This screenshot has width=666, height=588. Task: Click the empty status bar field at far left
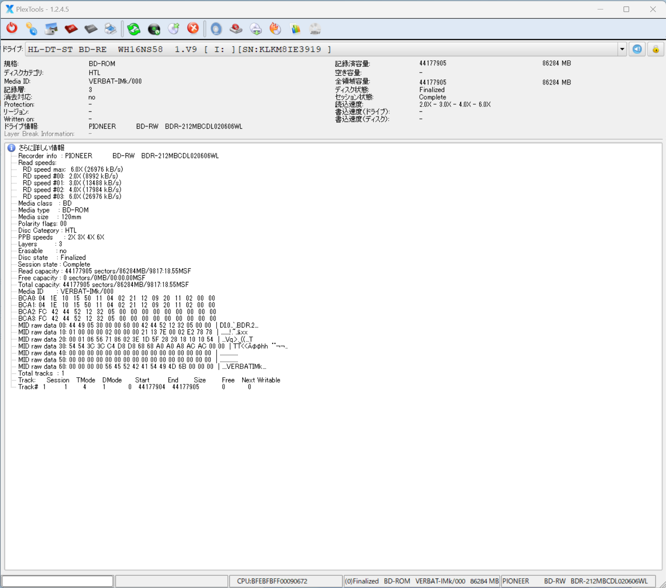point(58,581)
